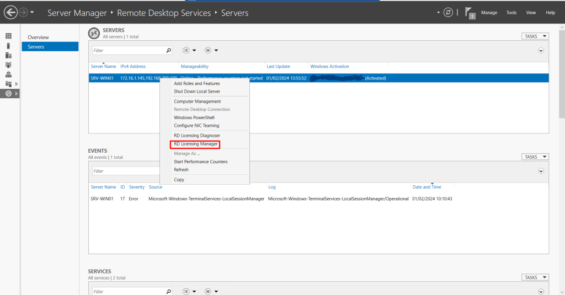Go to the Overview page

(38, 37)
